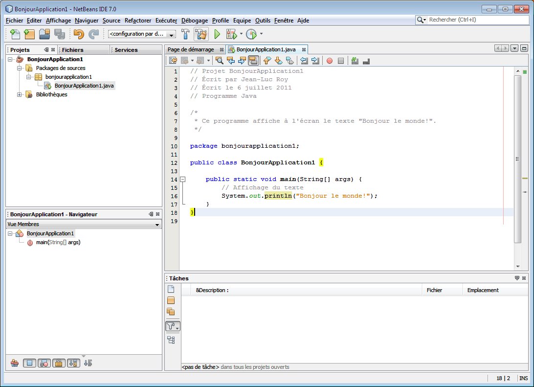Collapse the main method code fold at line 14
Screen dimensions: 534x387
pyautogui.click(x=183, y=179)
